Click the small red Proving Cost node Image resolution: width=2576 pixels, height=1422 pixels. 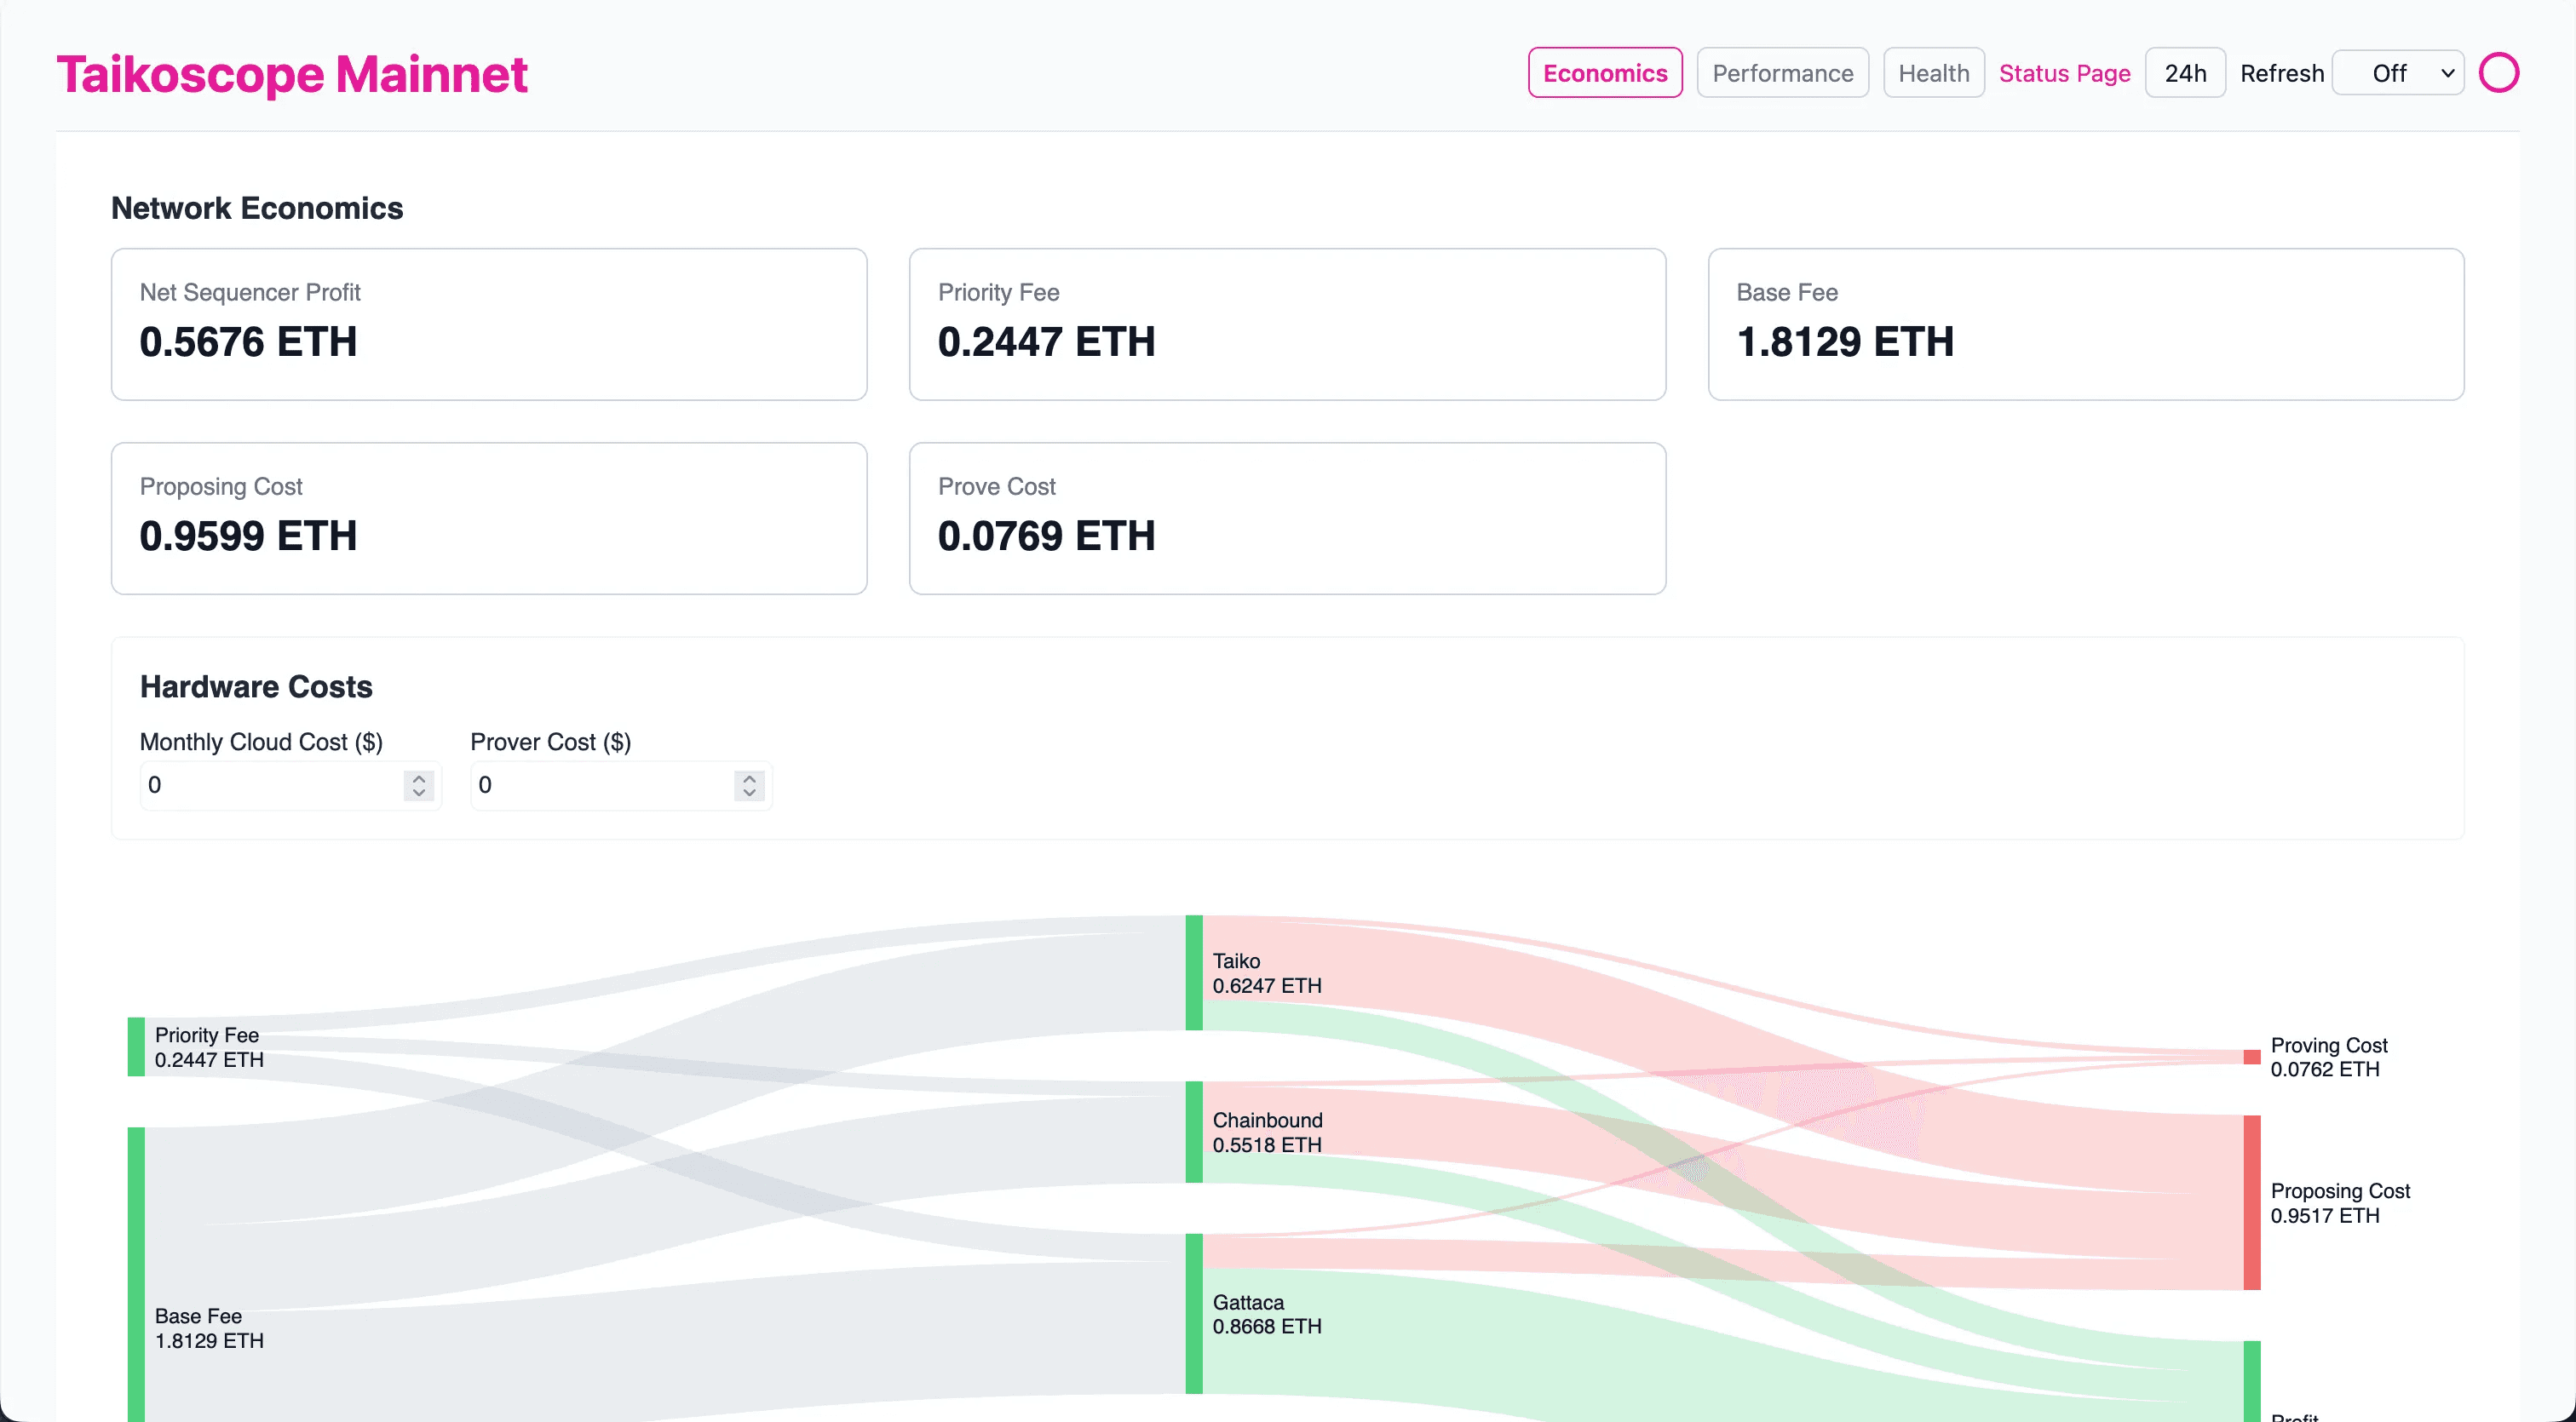[x=2251, y=1058]
